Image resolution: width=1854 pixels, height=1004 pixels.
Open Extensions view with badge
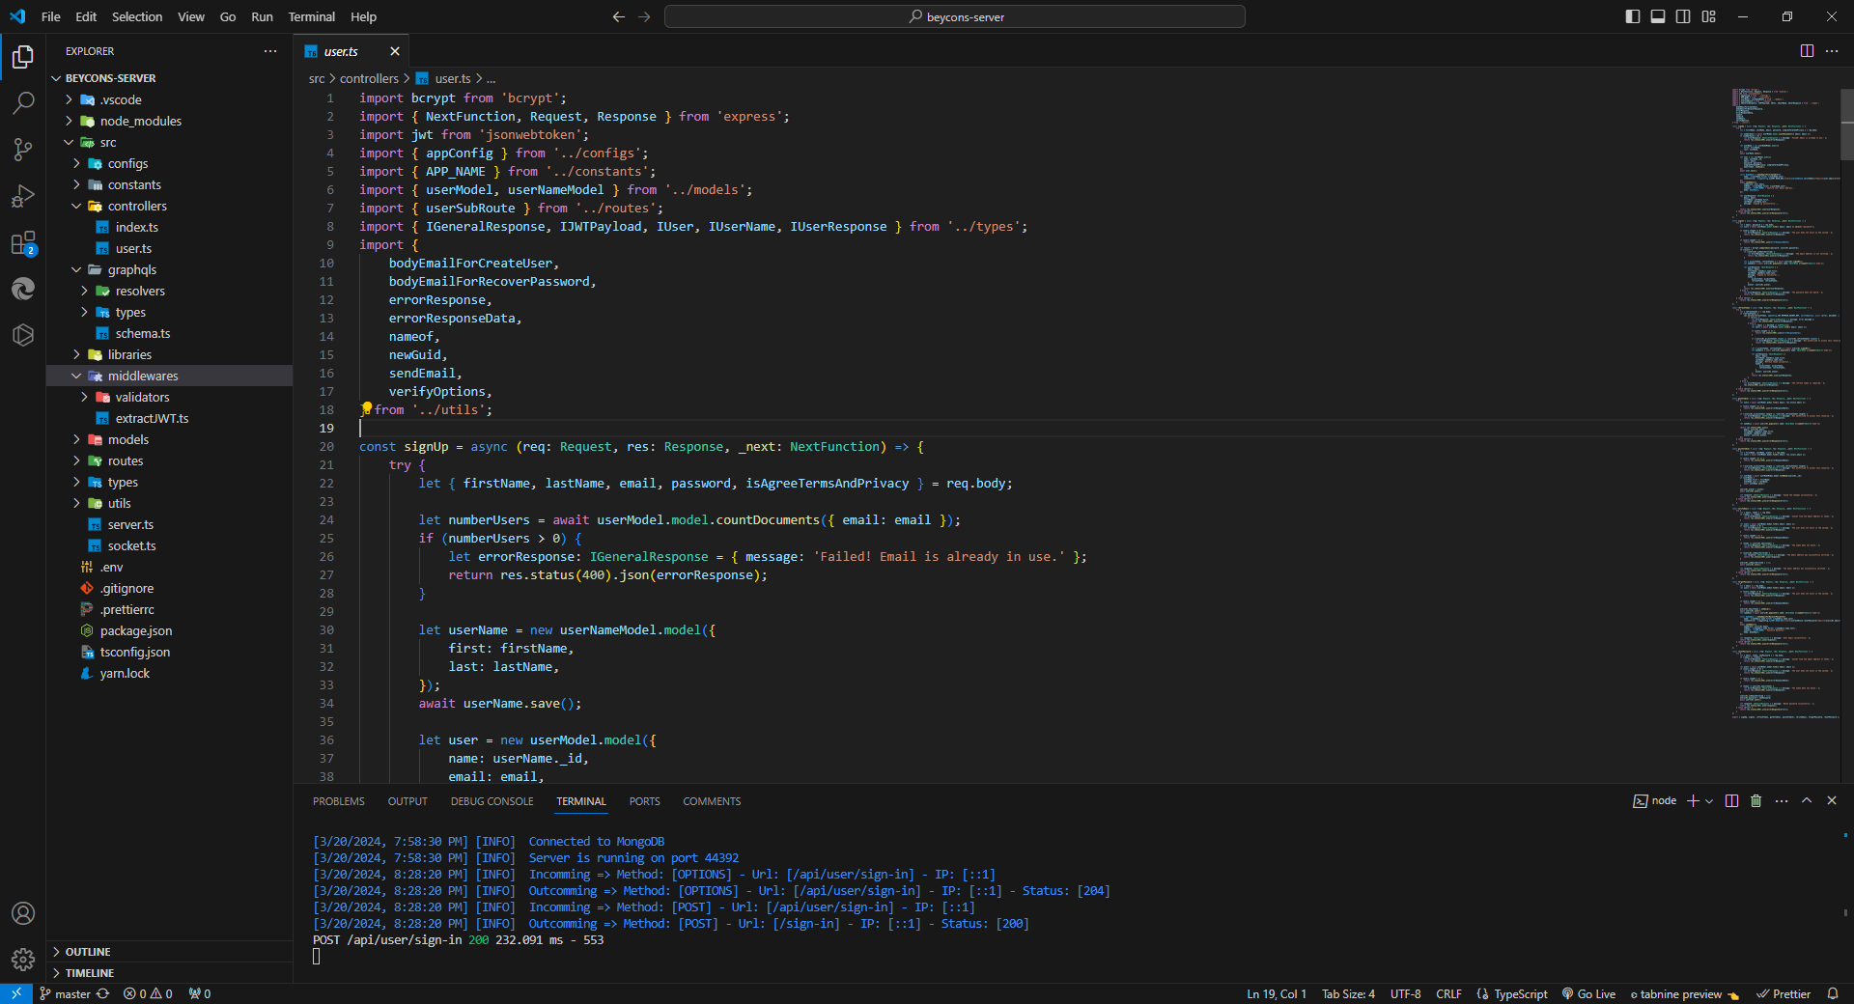pyautogui.click(x=23, y=242)
